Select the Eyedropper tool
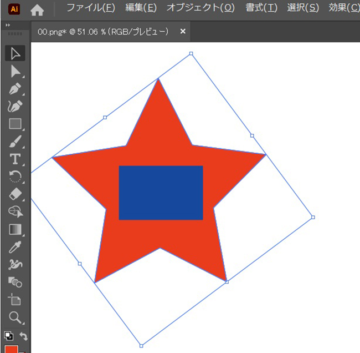This screenshot has height=353, width=360. click(x=15, y=246)
